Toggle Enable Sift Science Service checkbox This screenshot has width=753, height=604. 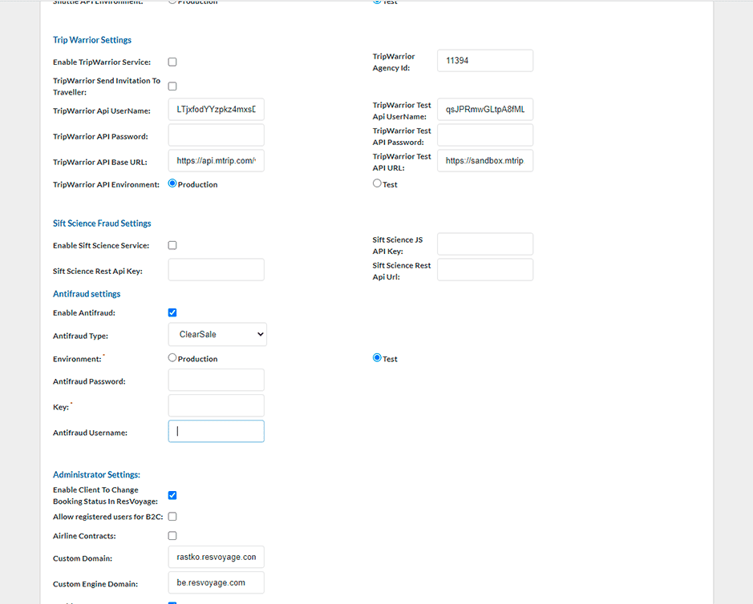(x=172, y=245)
